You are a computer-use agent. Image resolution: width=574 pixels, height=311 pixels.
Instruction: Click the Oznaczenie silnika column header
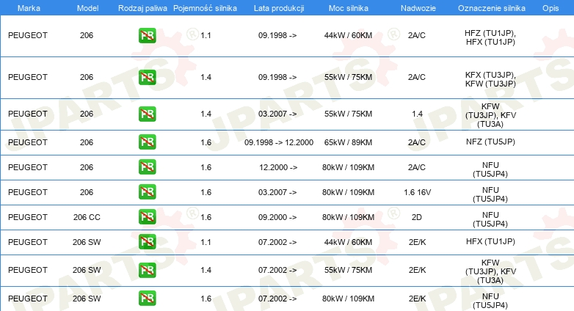pos(491,8)
